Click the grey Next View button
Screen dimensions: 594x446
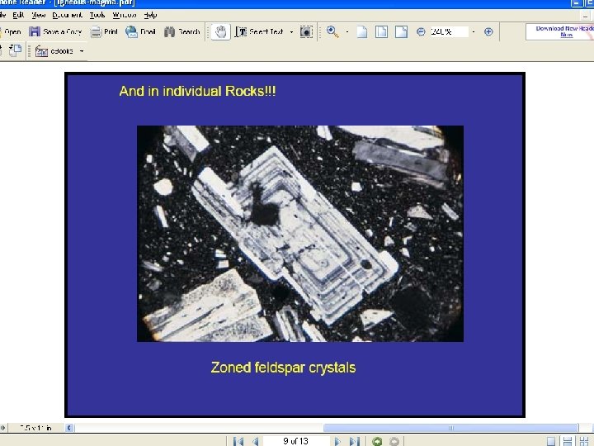394,441
